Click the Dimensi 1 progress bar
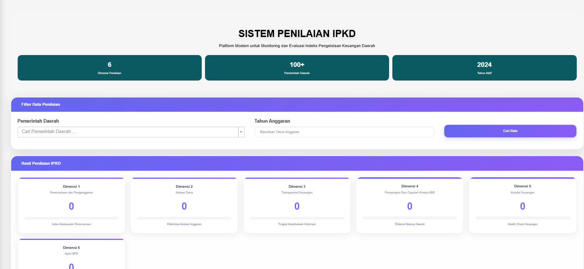Screen dimensions: 584x269 [71, 218]
